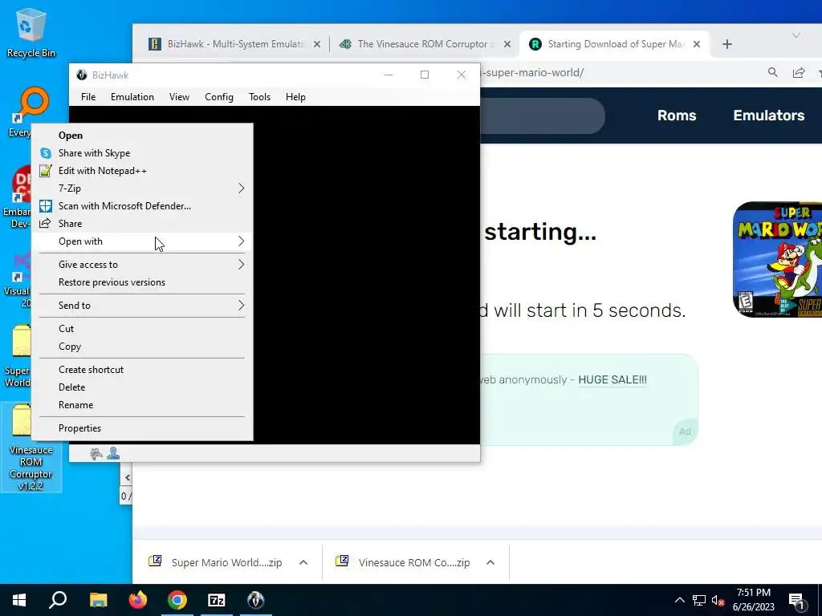Open a new Chrome tab with plus button
The width and height of the screenshot is (822, 616).
click(726, 44)
